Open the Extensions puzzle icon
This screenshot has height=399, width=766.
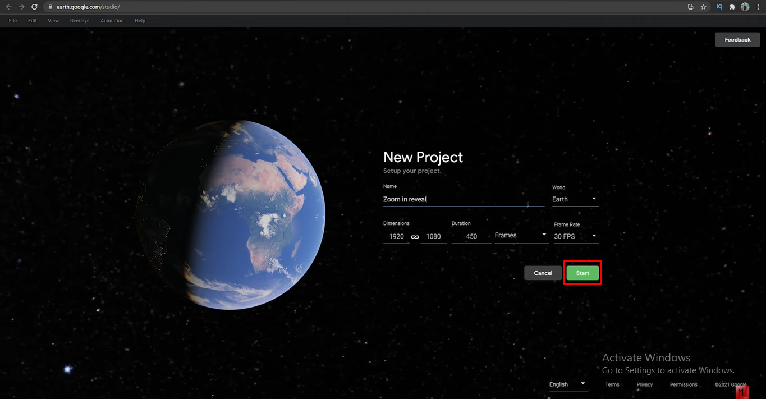pos(732,7)
